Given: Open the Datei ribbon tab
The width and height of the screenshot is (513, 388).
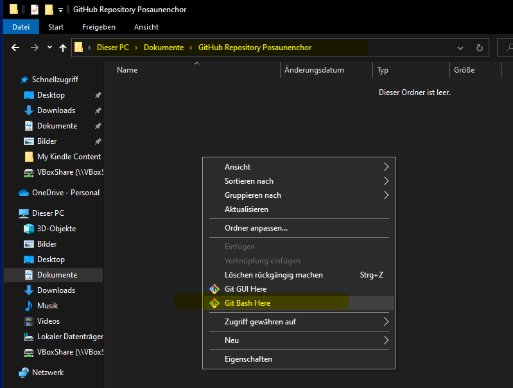Looking at the screenshot, I should 21,27.
